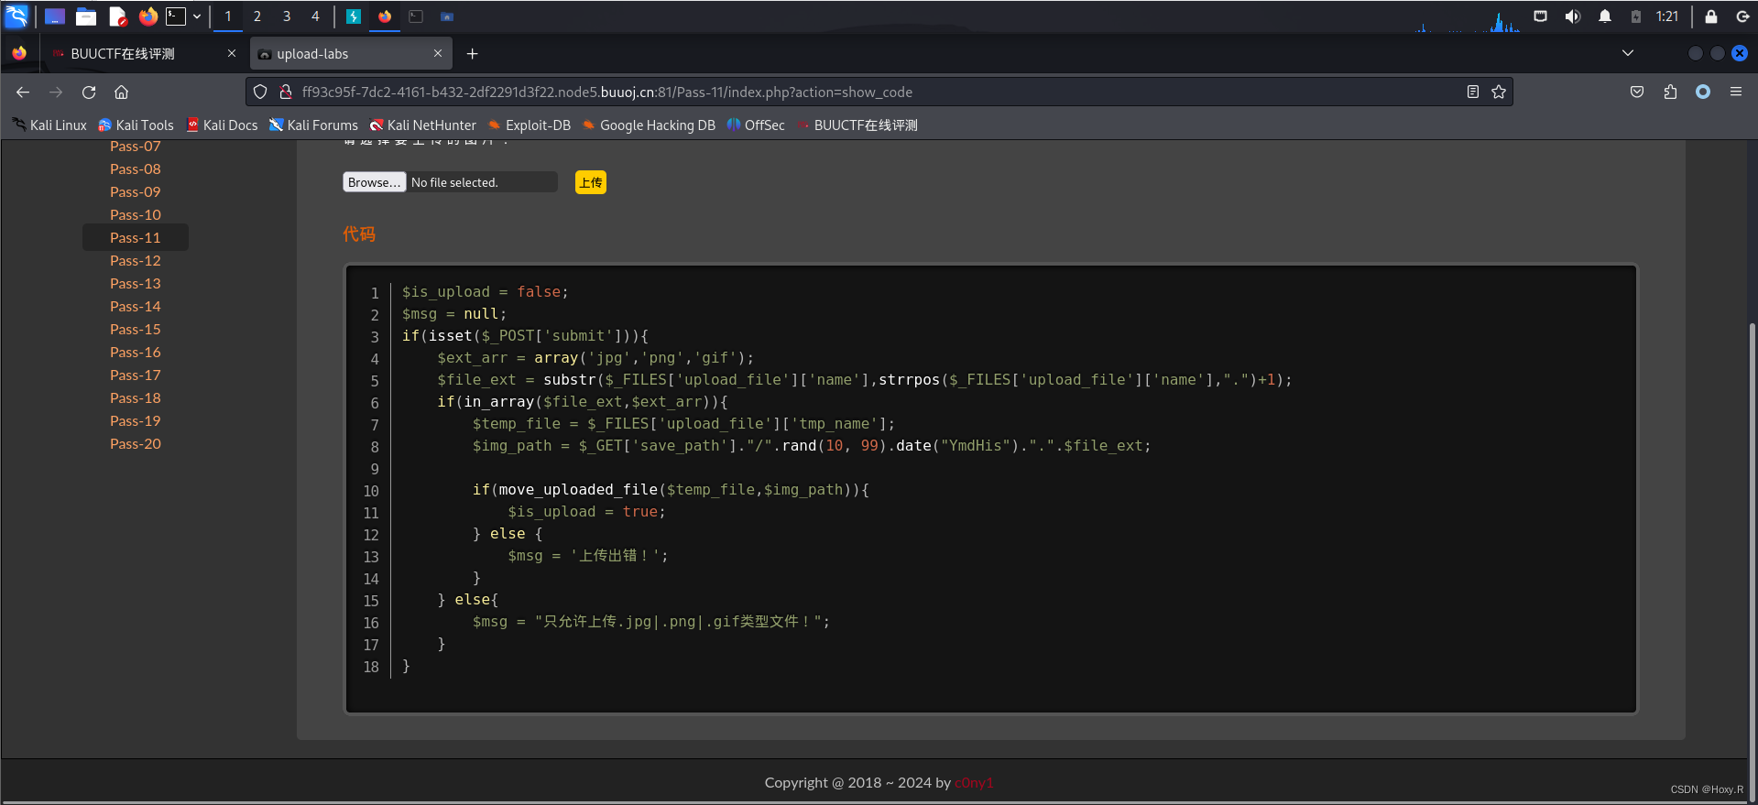The image size is (1758, 805).
Task: Open Exploit-DB bookmark
Action: point(530,125)
